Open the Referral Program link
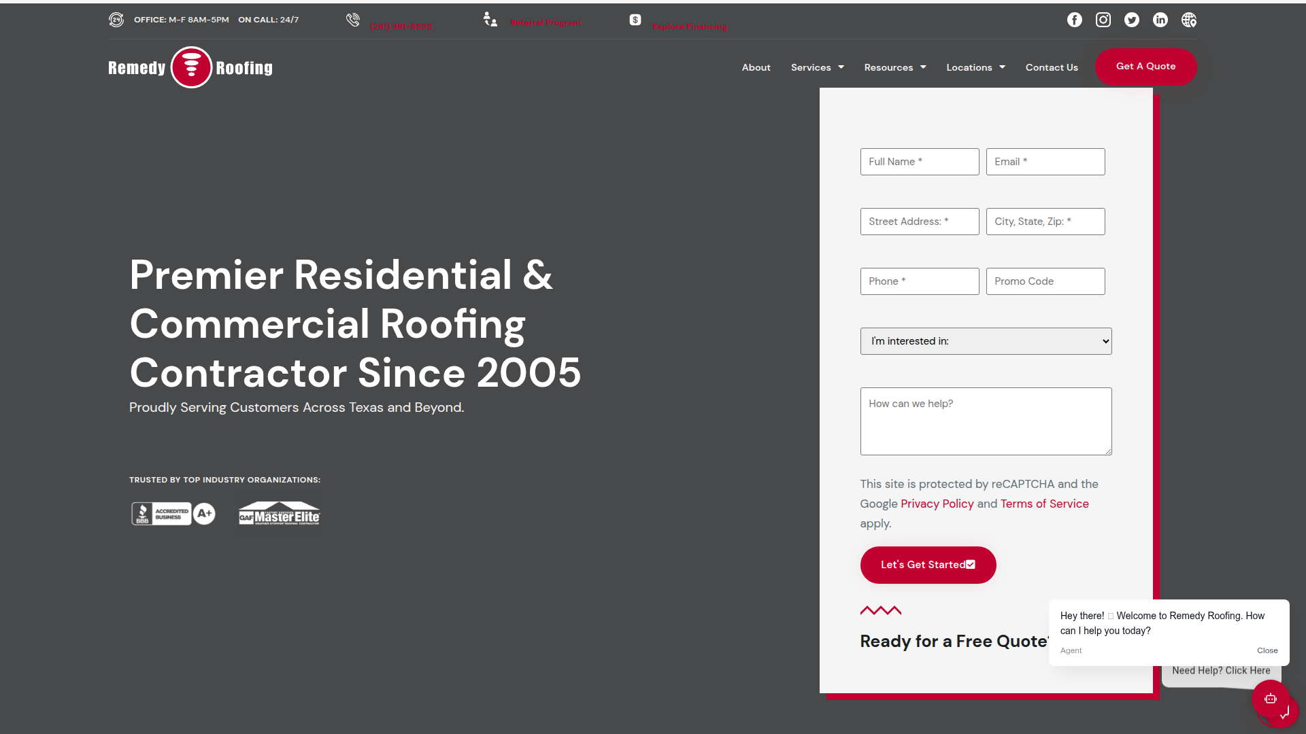Viewport: 1306px width, 734px height. 546,22
